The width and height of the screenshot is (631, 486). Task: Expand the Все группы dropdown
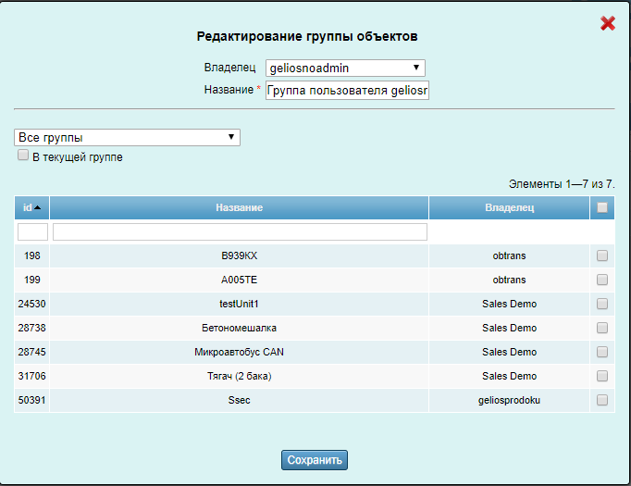point(127,138)
